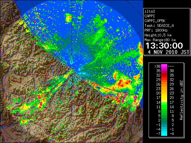Select the 'Max Range:80 km' line

160,40
